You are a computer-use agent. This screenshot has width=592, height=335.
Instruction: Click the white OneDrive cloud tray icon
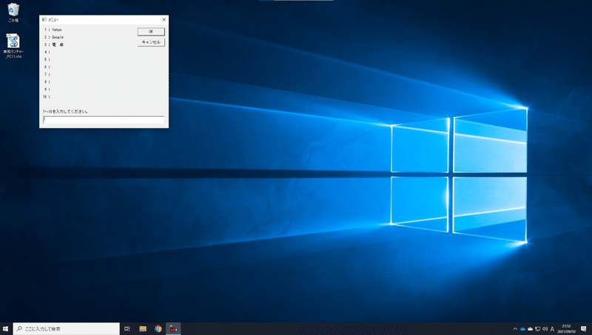[x=531, y=329]
